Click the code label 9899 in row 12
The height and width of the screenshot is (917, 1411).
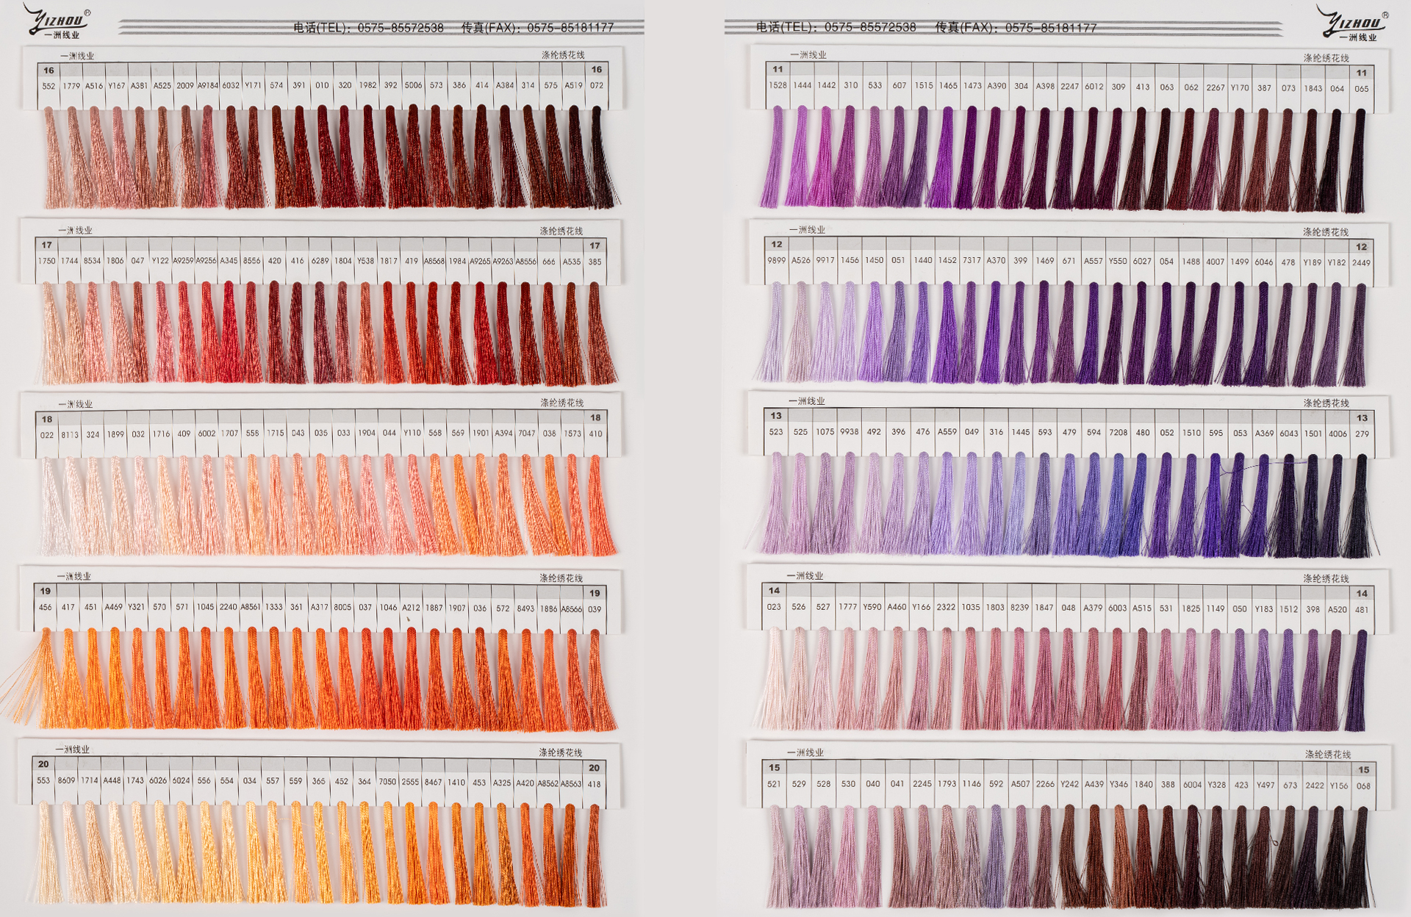pos(776,261)
